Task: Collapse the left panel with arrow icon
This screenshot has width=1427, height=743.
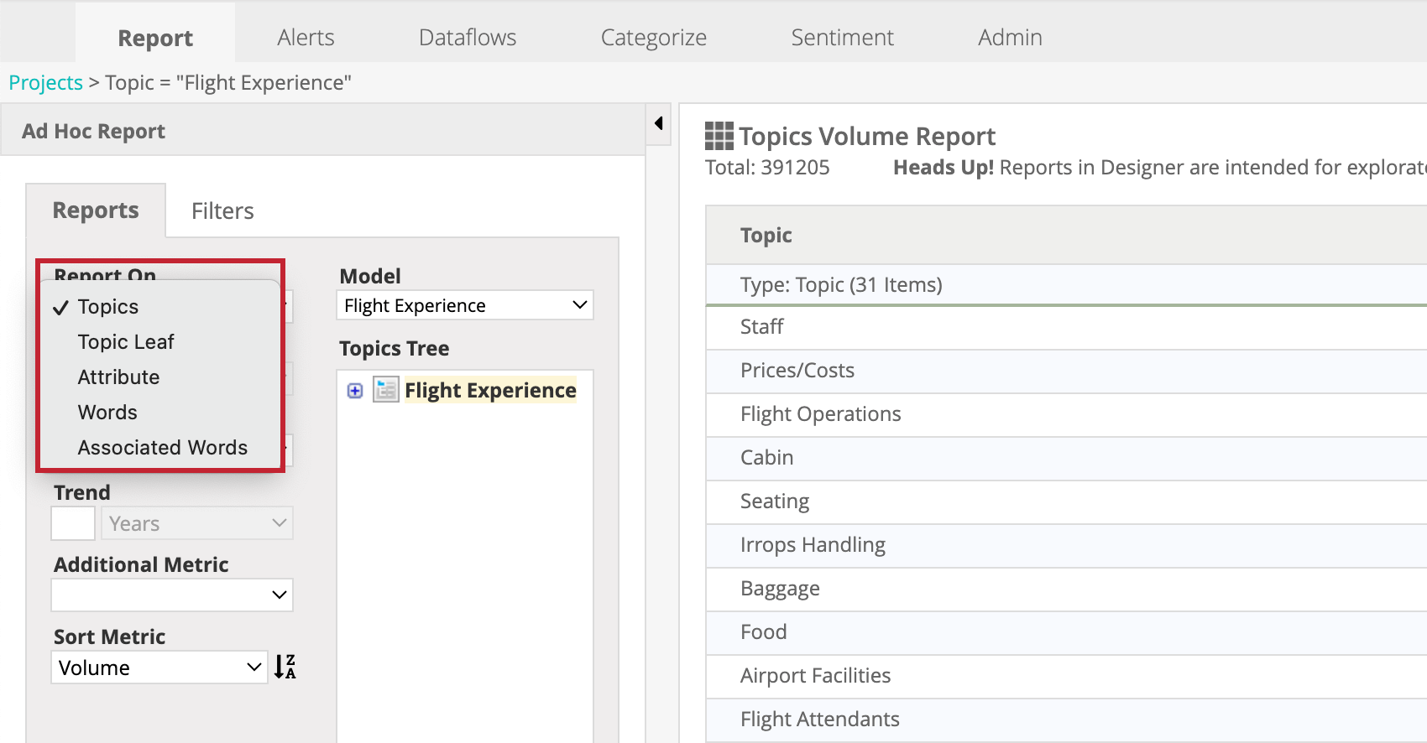Action: (x=659, y=124)
